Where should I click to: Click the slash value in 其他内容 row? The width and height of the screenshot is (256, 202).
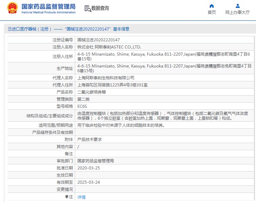[78, 147]
